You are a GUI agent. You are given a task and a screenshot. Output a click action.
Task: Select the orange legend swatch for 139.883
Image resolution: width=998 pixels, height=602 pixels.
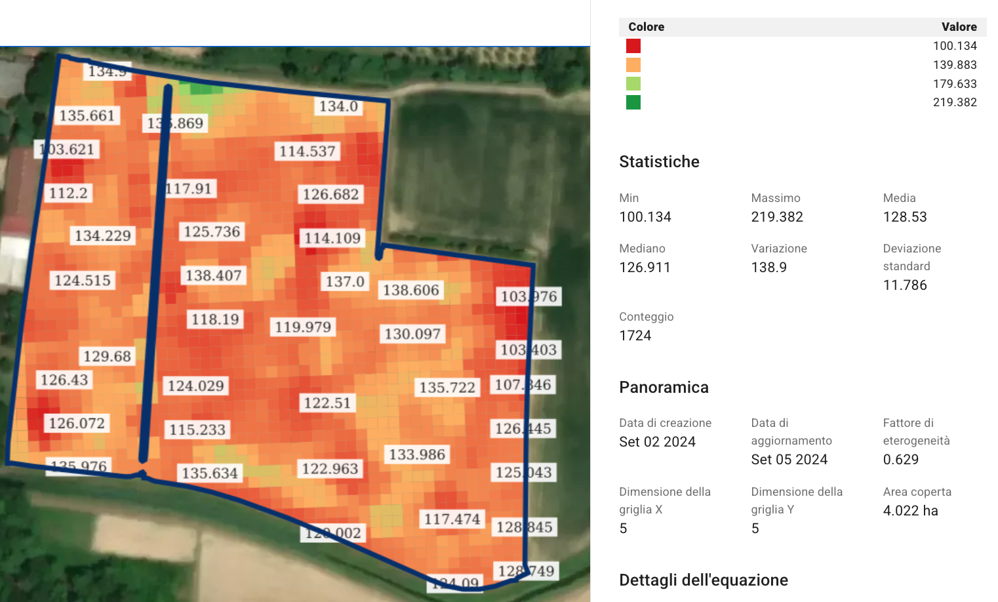coord(633,65)
